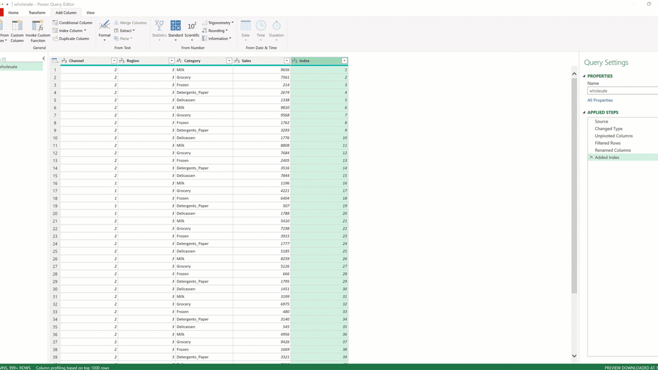
Task: Collapse the queries pane with arrow
Action: (43, 59)
